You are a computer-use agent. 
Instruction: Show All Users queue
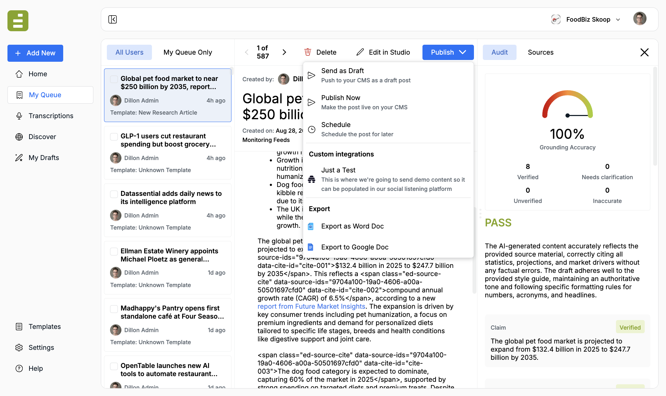click(129, 52)
